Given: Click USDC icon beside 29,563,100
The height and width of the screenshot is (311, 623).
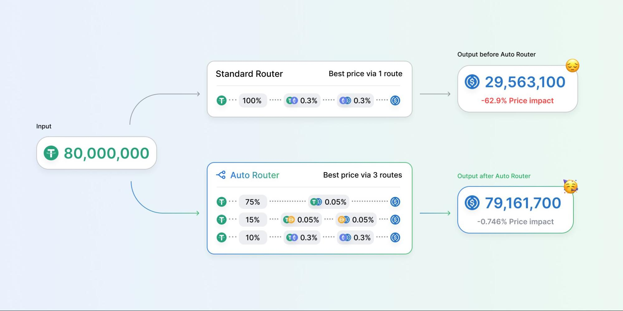Looking at the screenshot, I should coord(472,82).
